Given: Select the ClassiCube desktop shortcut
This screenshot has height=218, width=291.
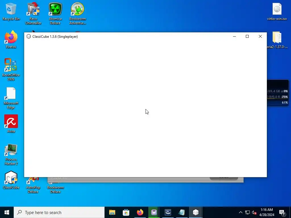Looking at the screenshot, I should coord(11,180).
